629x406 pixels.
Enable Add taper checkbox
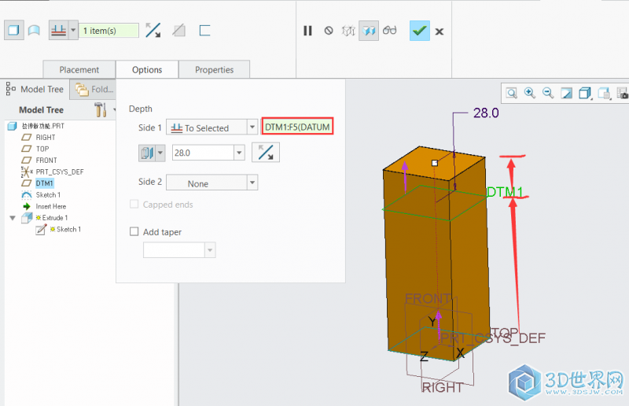(x=134, y=231)
